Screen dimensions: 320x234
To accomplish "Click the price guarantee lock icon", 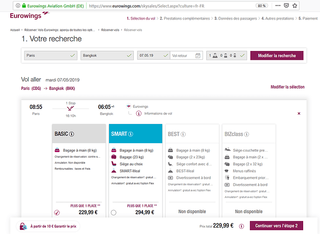I will pyautogui.click(x=23, y=226).
